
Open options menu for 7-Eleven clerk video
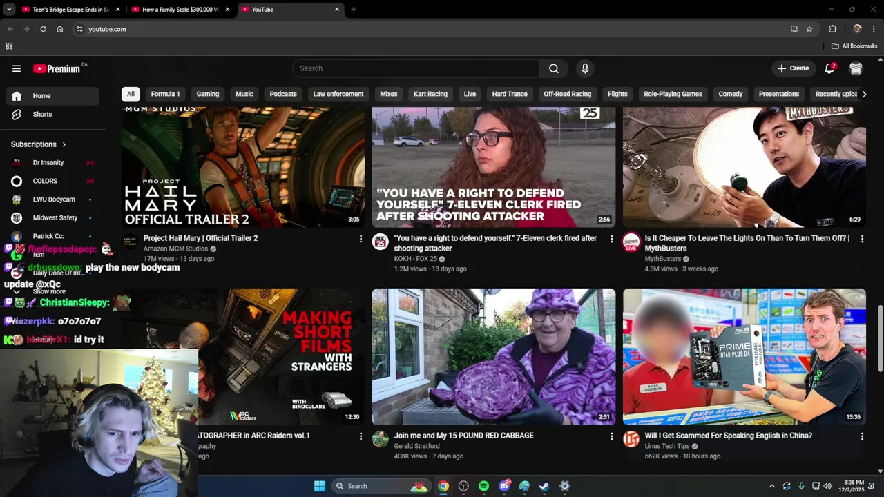(611, 239)
